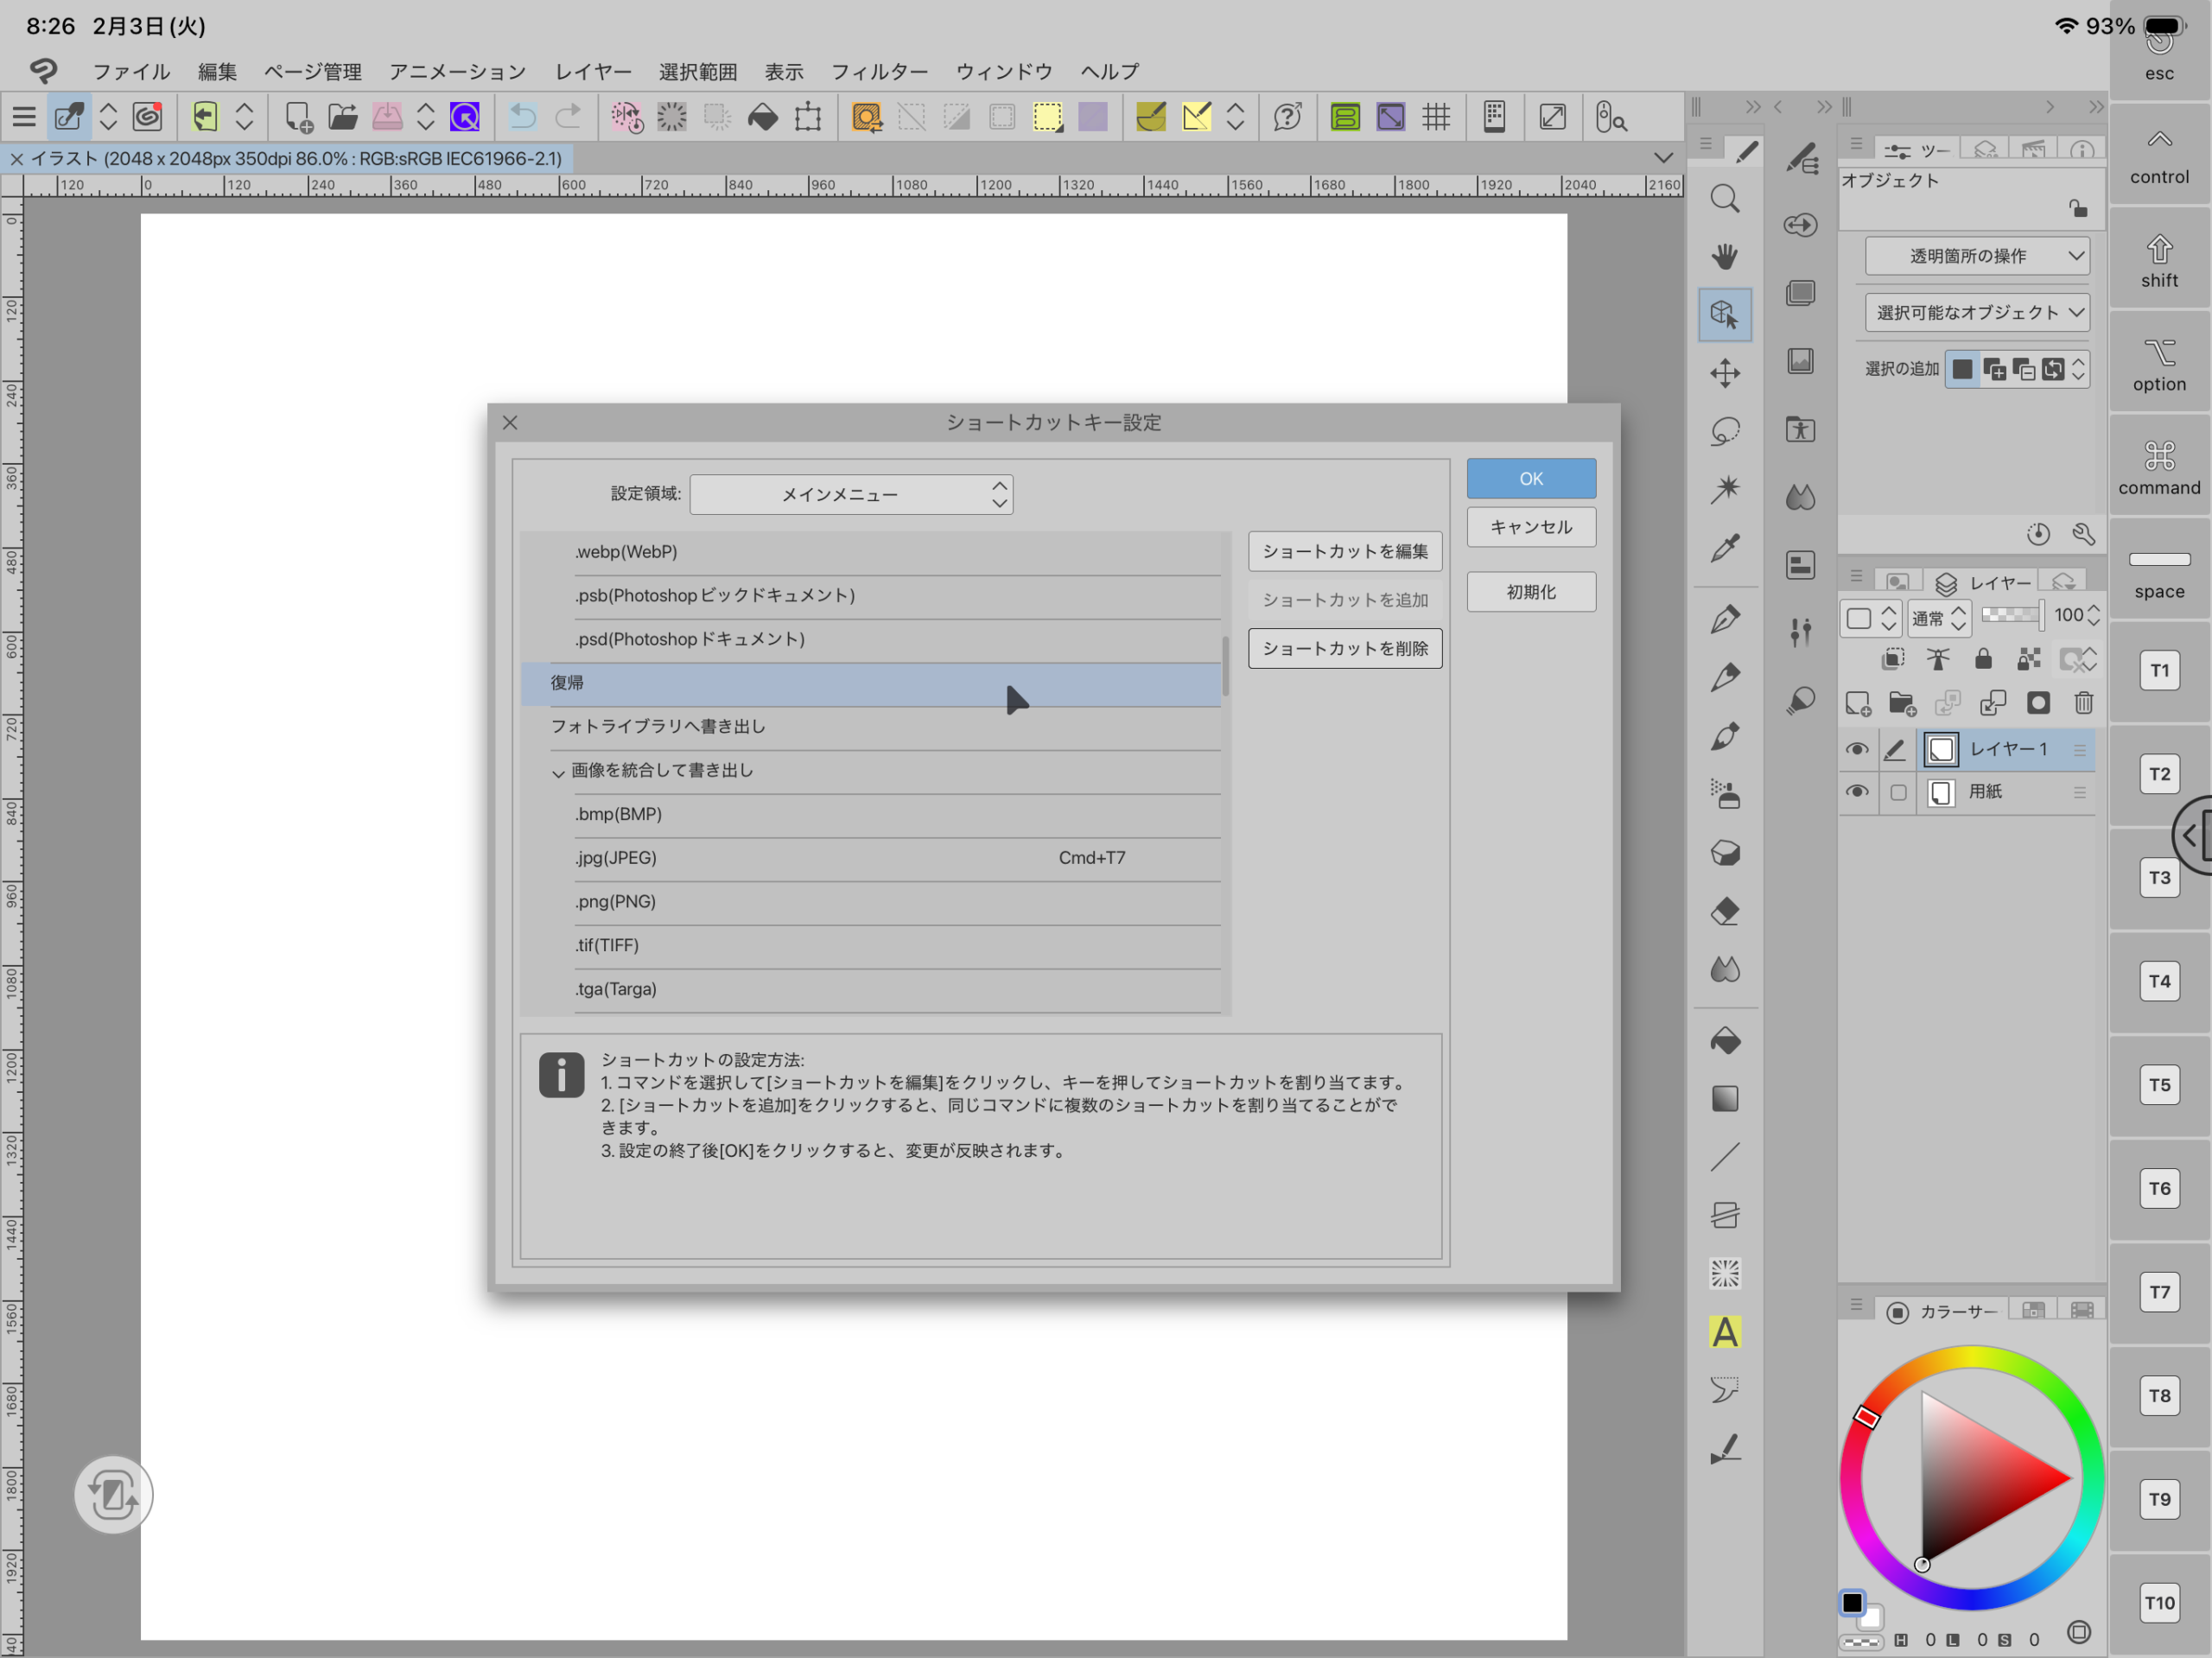Click the ショートカットを編集 button
2212x1658 pixels.
tap(1344, 551)
